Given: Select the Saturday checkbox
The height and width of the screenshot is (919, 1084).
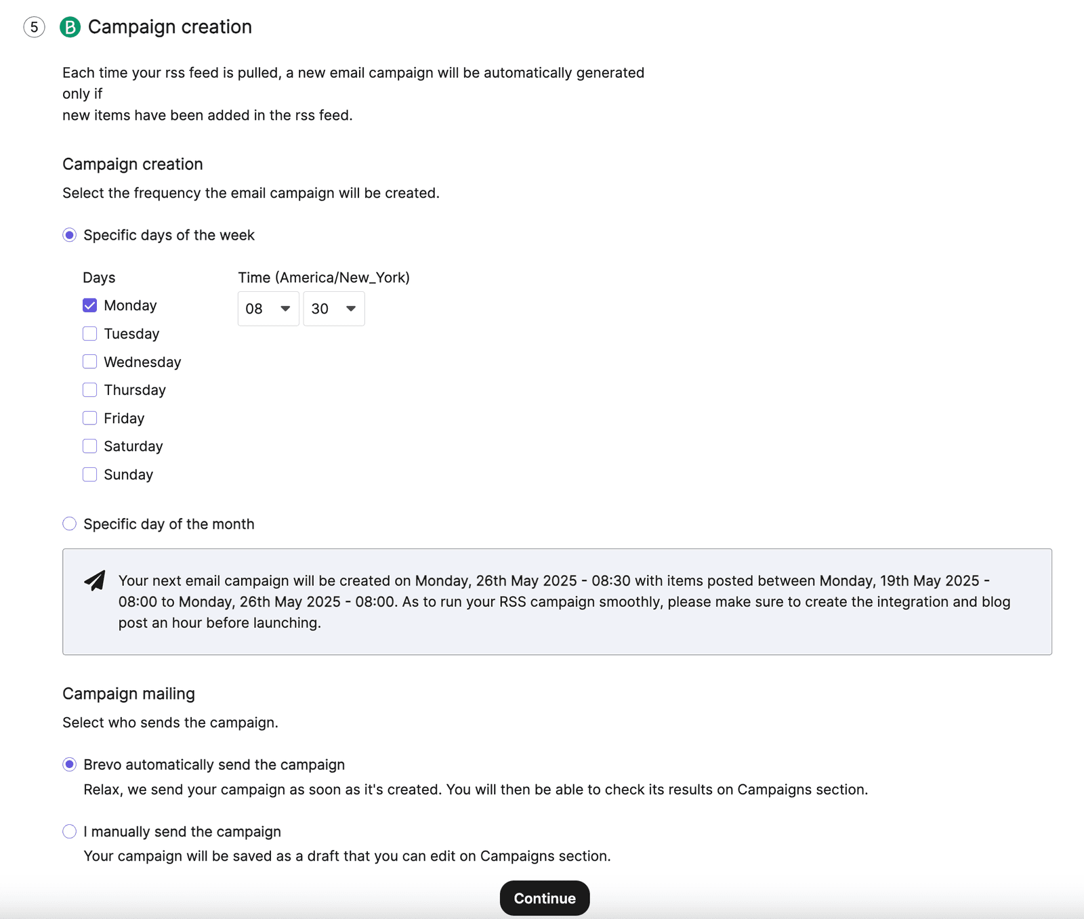Looking at the screenshot, I should (x=89, y=446).
